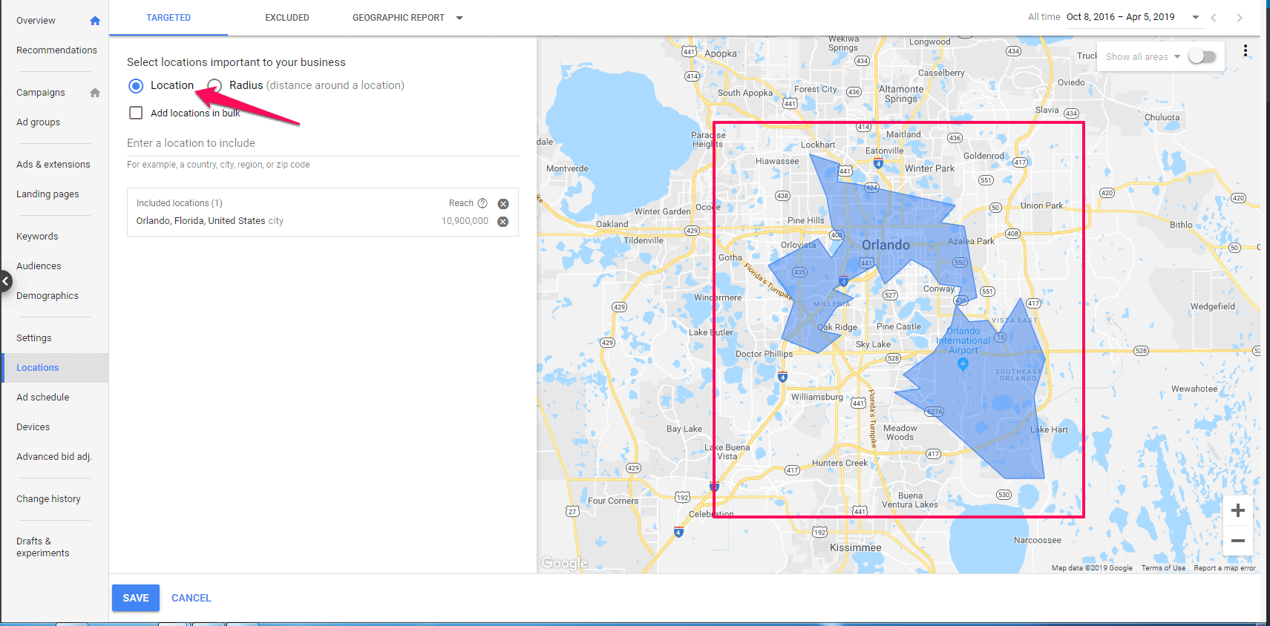Viewport: 1270px width, 626px height.
Task: Click the home icon next to Campaigns
Action: [x=95, y=93]
